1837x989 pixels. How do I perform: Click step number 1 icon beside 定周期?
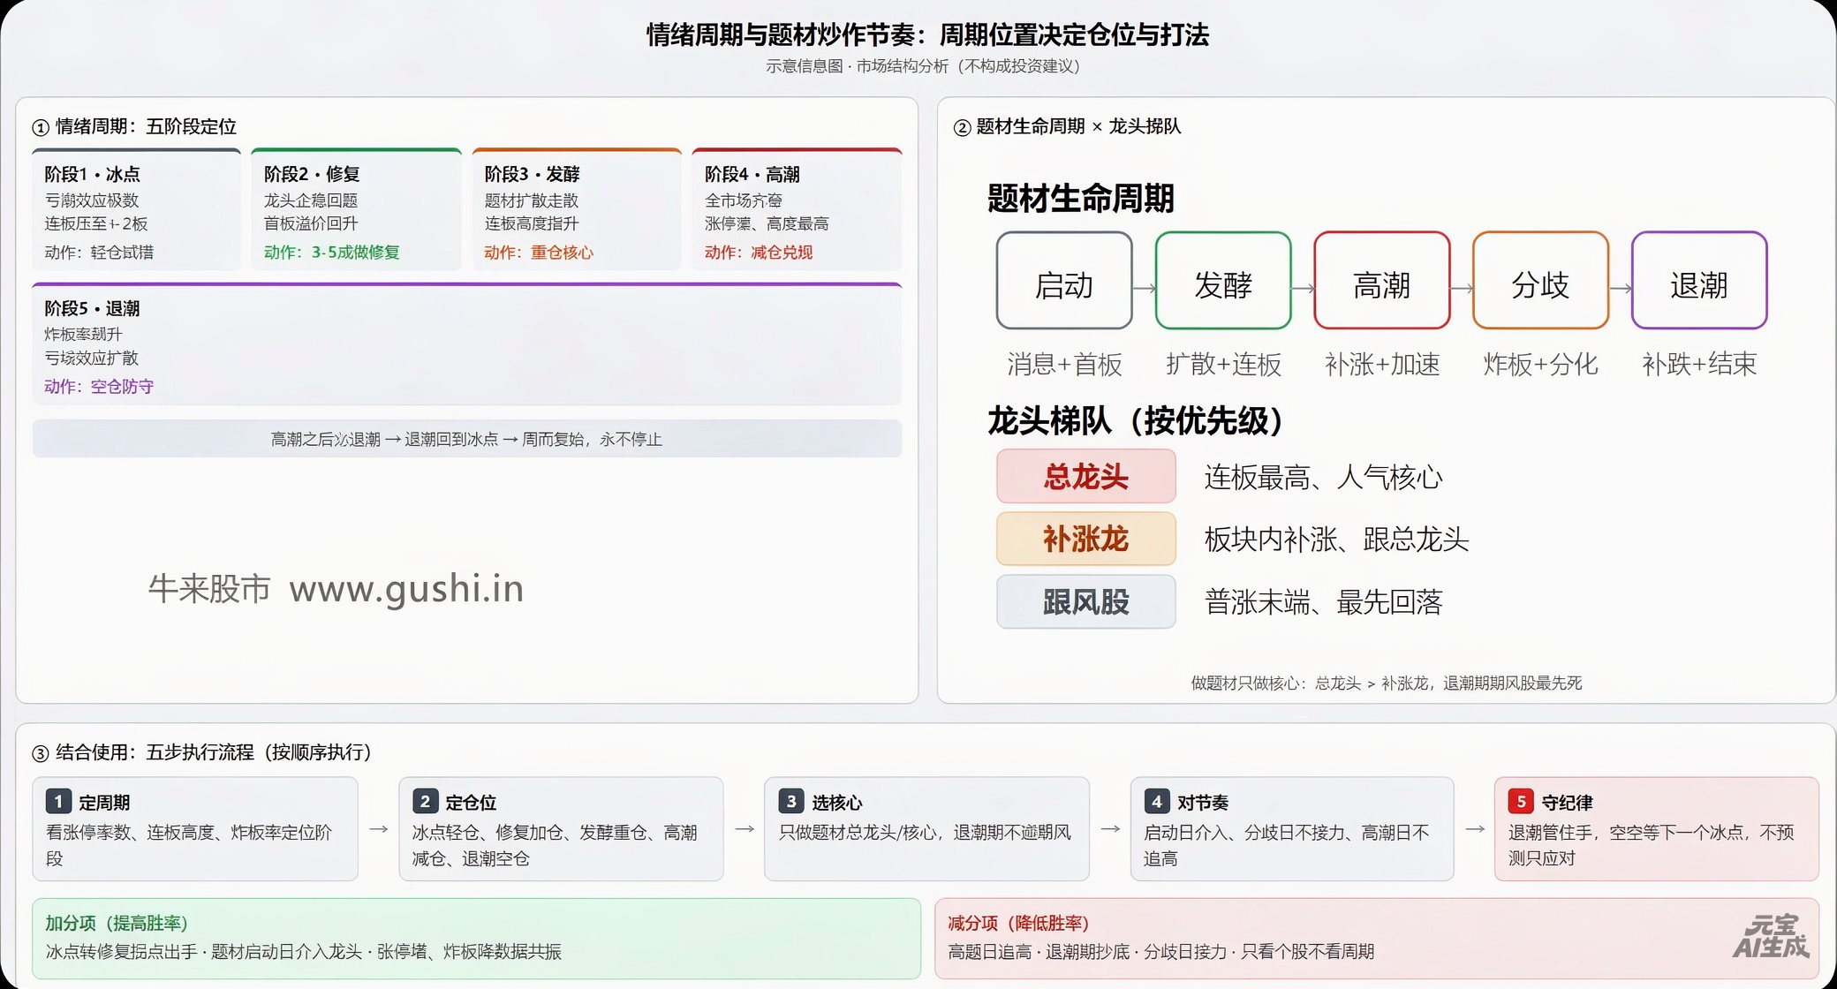pyautogui.click(x=58, y=801)
